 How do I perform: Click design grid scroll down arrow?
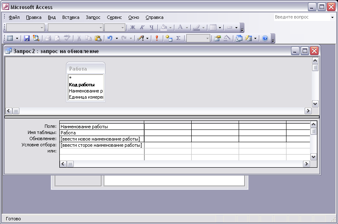click(313, 157)
